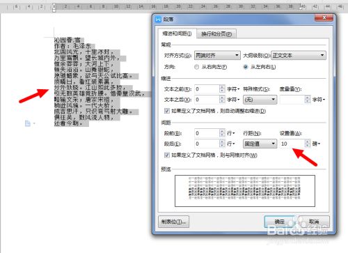Click the 文本之前 indent input field
348x253 pixels.
coord(207,89)
